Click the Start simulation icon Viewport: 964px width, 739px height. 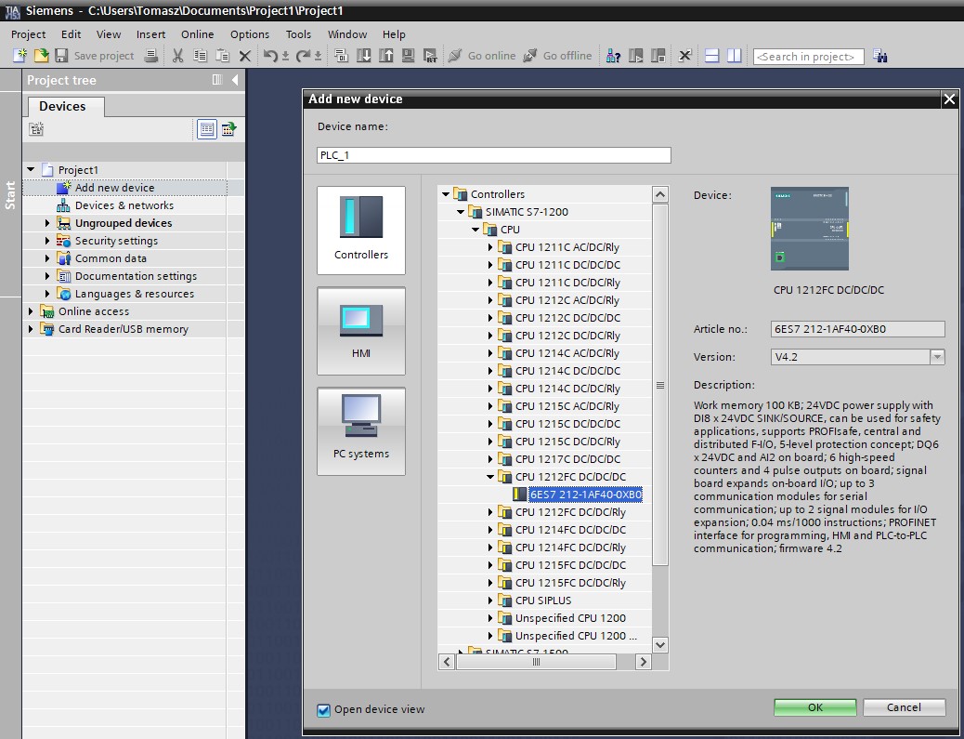tap(409, 56)
